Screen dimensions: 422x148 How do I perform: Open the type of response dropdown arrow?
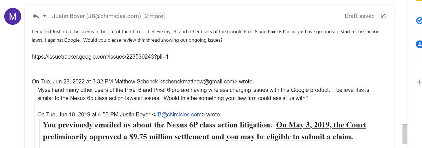45,16
